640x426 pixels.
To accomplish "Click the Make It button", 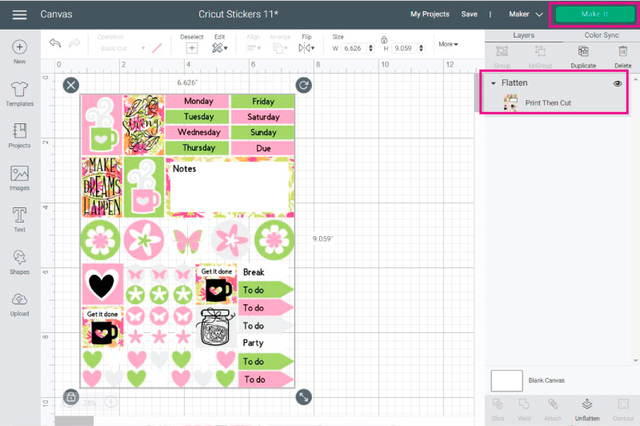I will [594, 14].
